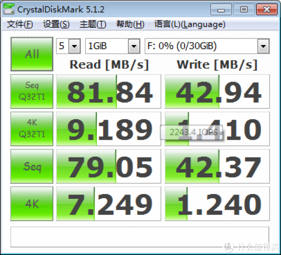Image resolution: width=281 pixels, height=255 pixels.
Task: Maximize the CrystalDiskMark window
Action: [244, 9]
